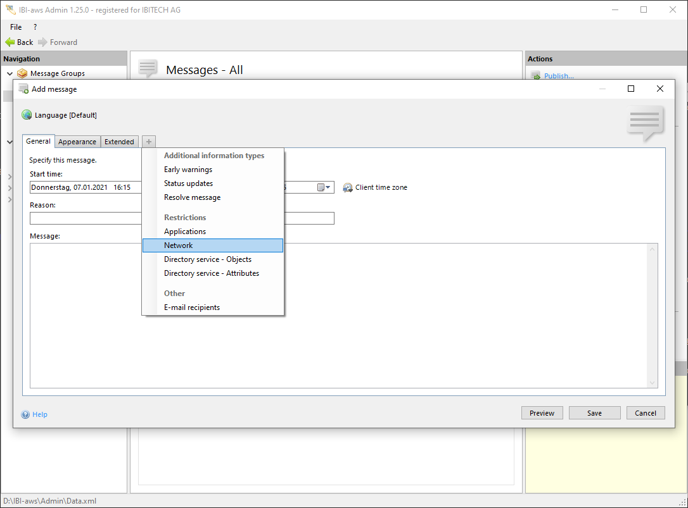Open the end time calendar dropdown
This screenshot has width=688, height=508.
(x=324, y=187)
